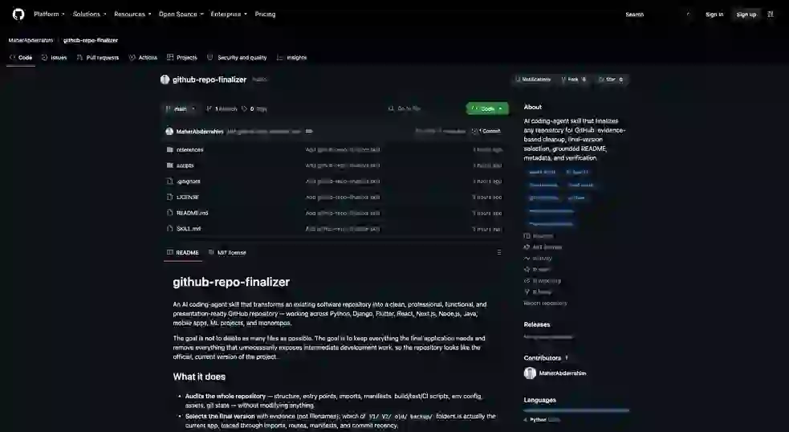Open MaherAbderrahim author link in commit row

click(x=200, y=132)
